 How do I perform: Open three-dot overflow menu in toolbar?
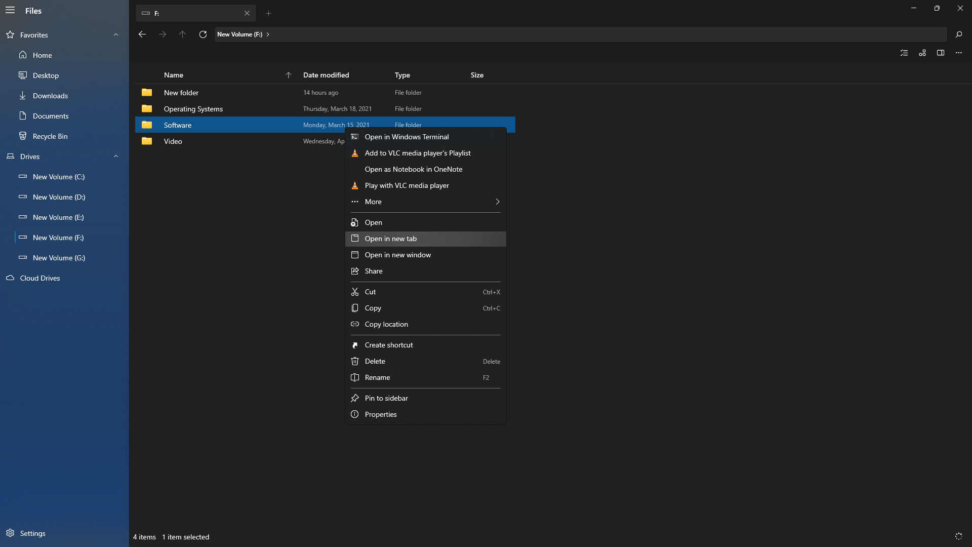958,53
